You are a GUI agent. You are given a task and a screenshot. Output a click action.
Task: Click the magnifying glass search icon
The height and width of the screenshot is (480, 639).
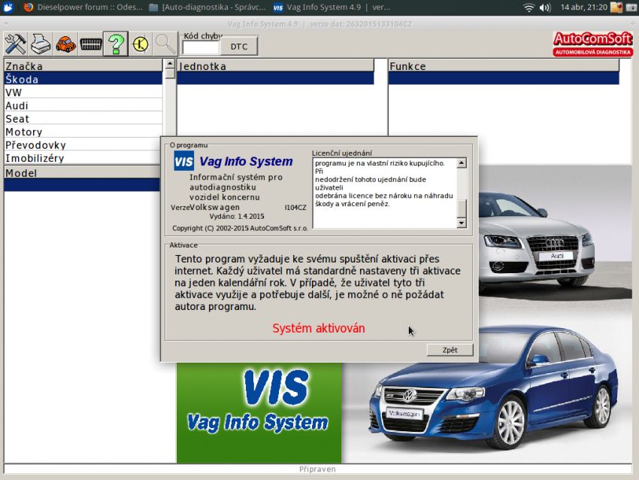[165, 44]
